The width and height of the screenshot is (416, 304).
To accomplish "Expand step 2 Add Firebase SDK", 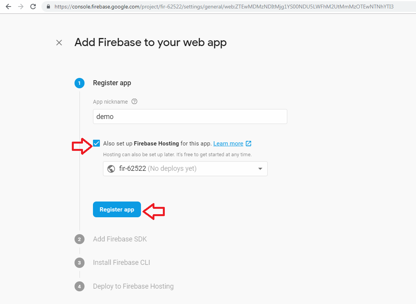I will [120, 239].
